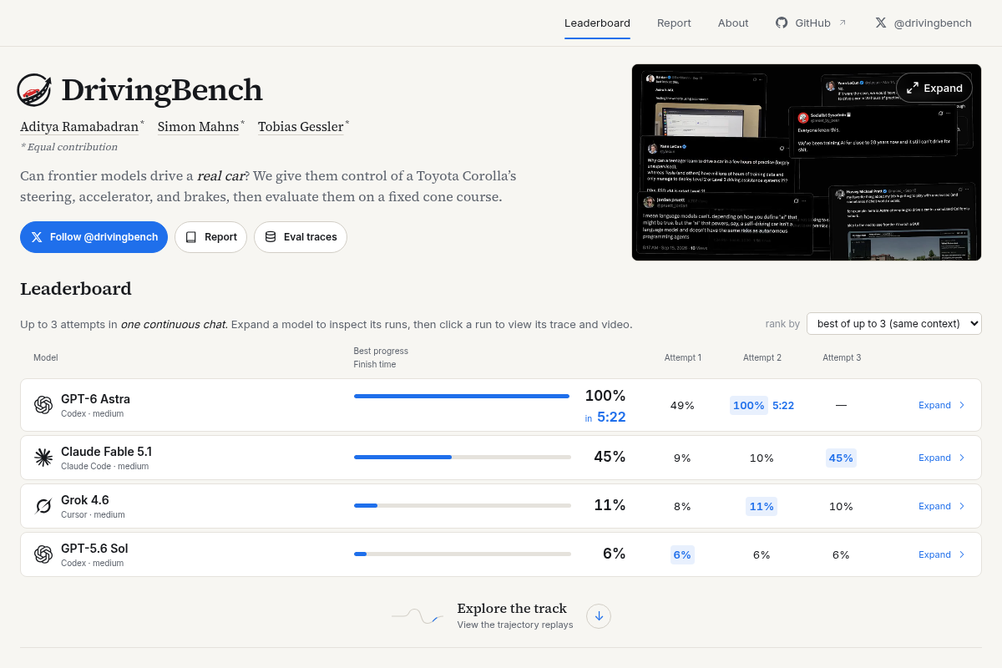Click the expand arrows icon on tweet collage
1002x668 pixels.
[x=913, y=88]
